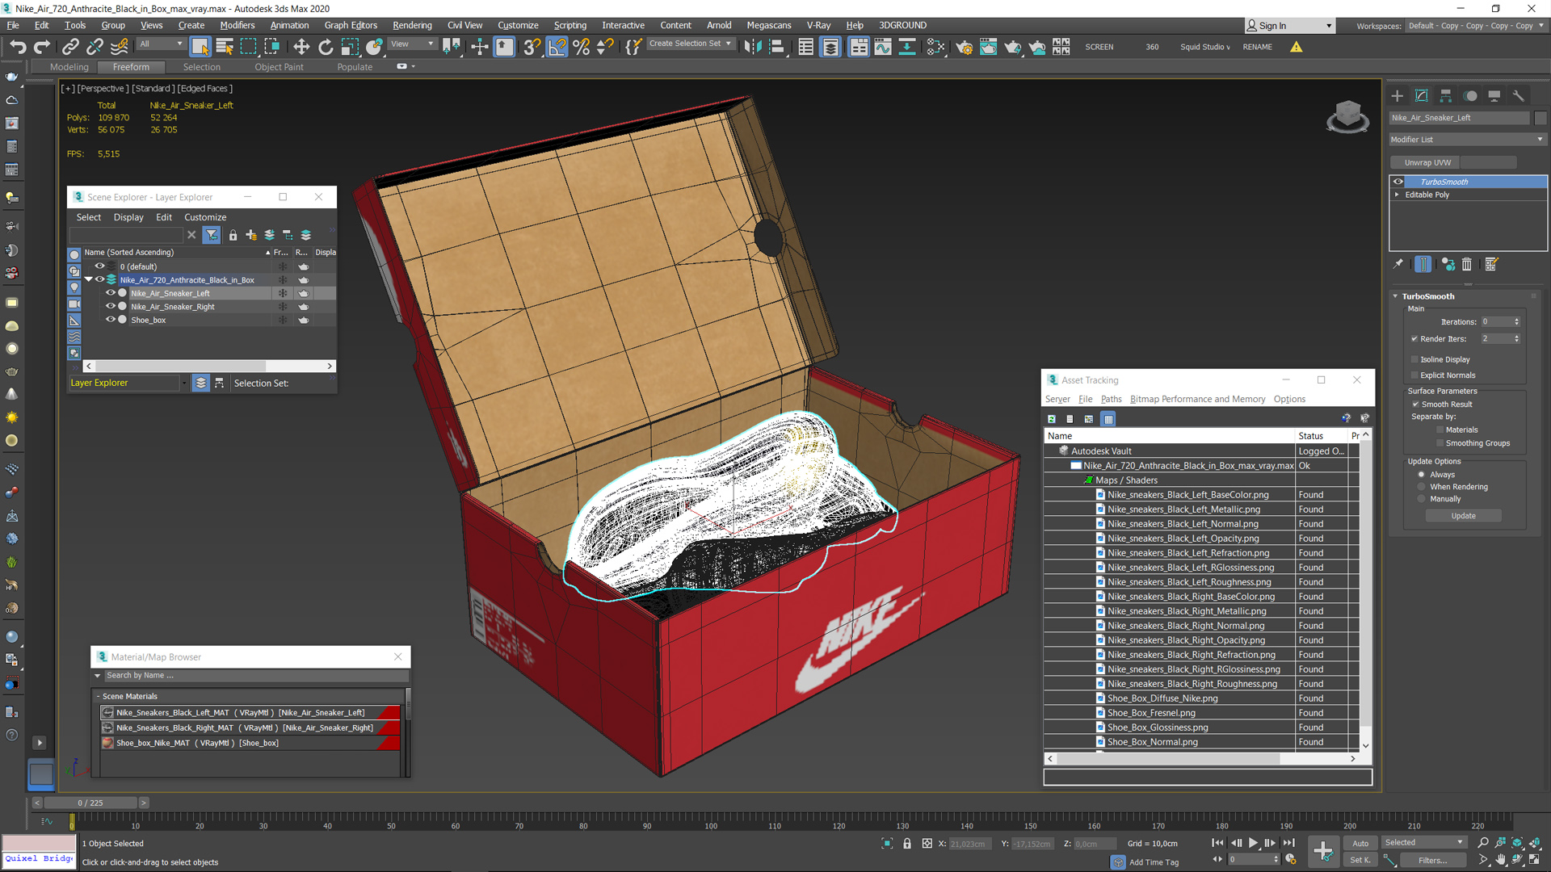Open the View reference coordinate dropdown
Image resolution: width=1551 pixels, height=872 pixels.
pos(413,44)
